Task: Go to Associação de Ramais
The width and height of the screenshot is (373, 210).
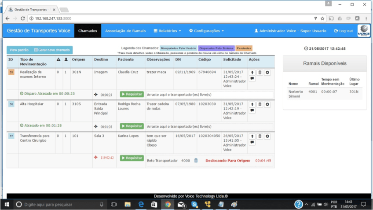Action: tap(125, 31)
